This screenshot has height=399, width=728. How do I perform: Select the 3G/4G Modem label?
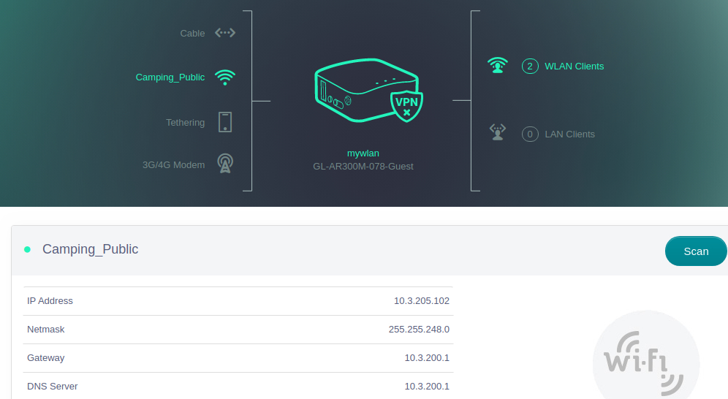[x=173, y=165]
